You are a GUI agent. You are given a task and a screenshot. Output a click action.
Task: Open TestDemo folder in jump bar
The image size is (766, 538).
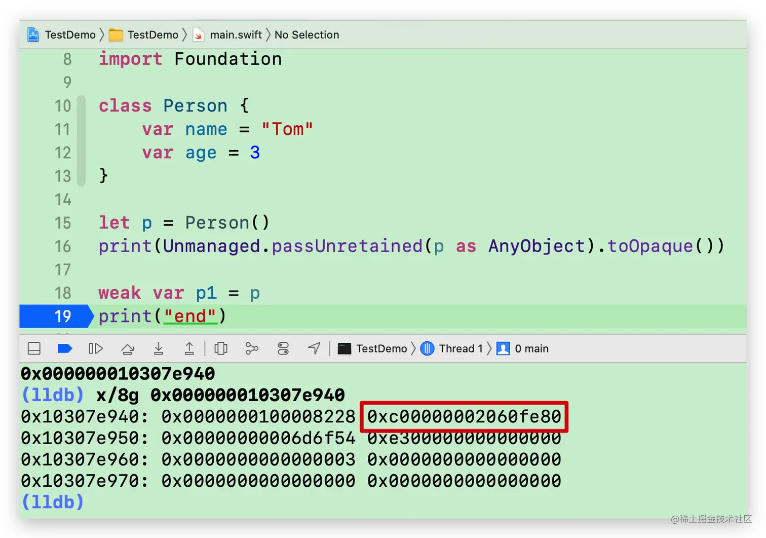[x=144, y=34]
